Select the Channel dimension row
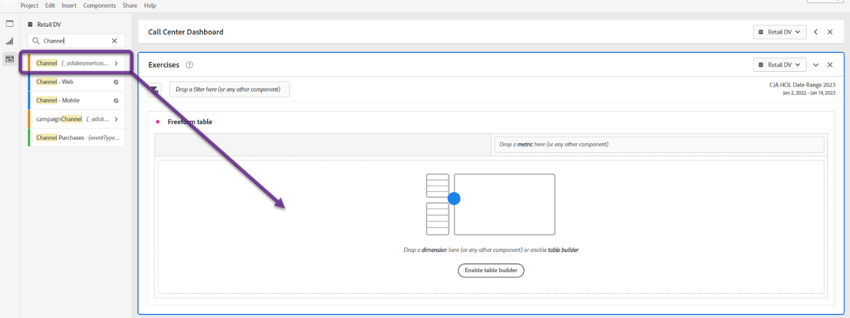 click(x=76, y=63)
